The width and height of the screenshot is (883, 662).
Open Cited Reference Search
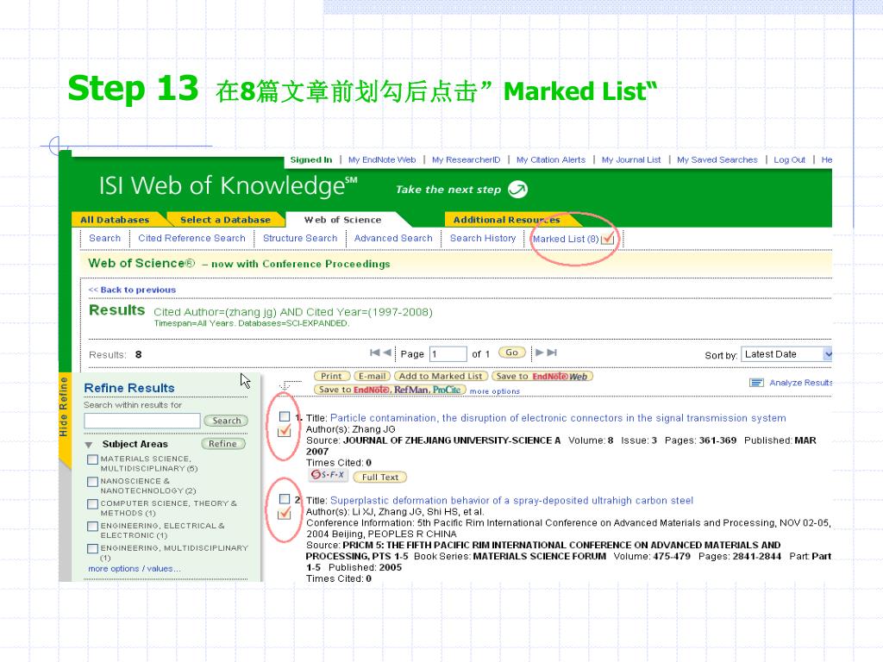tap(191, 238)
